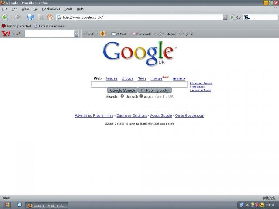279x209 pixels.
Task: Select 'pages from the UK' radio button
Action: [141, 96]
